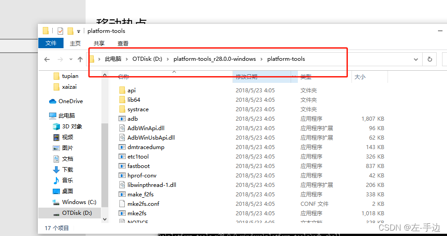Click the Forward navigation arrow
The image size is (447, 236).
pos(60,59)
